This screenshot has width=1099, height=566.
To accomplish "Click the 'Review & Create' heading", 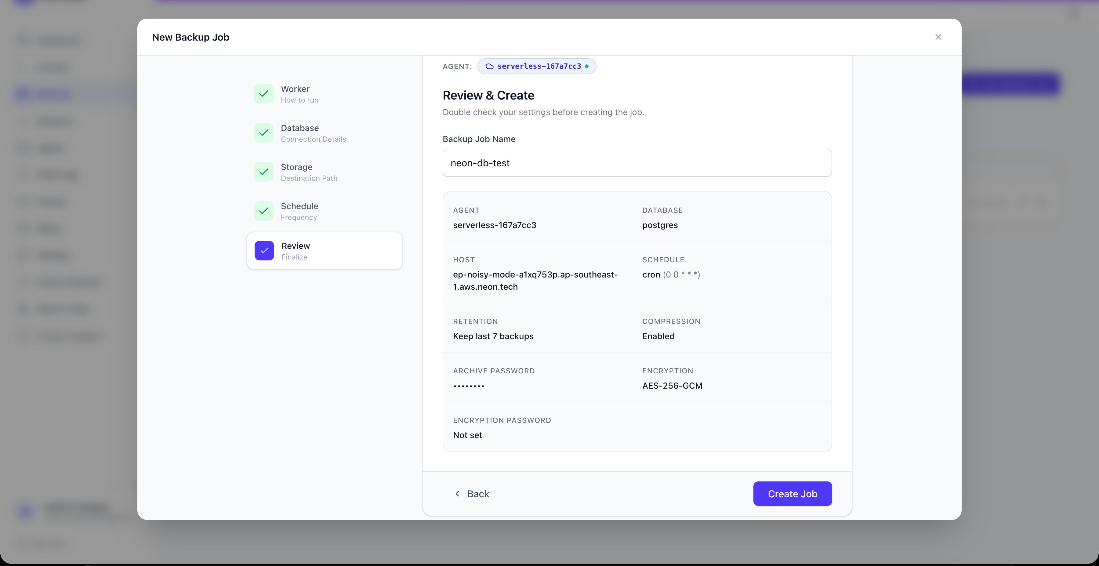I will [488, 95].
